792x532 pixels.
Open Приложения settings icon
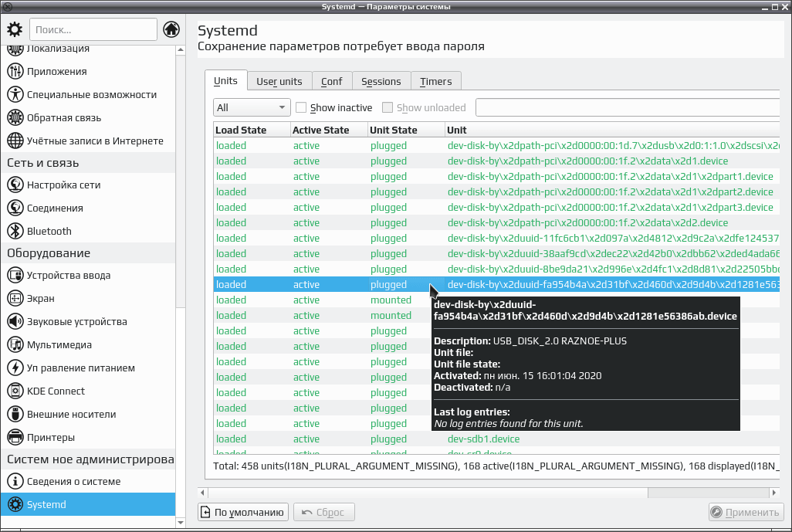(15, 72)
